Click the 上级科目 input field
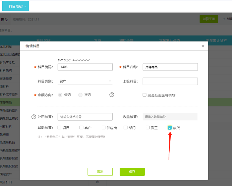Screen dimensions: 232x186 [170, 81]
